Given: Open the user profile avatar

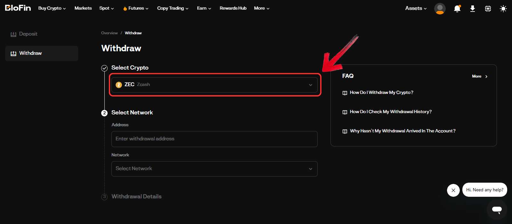Looking at the screenshot, I should click(440, 9).
